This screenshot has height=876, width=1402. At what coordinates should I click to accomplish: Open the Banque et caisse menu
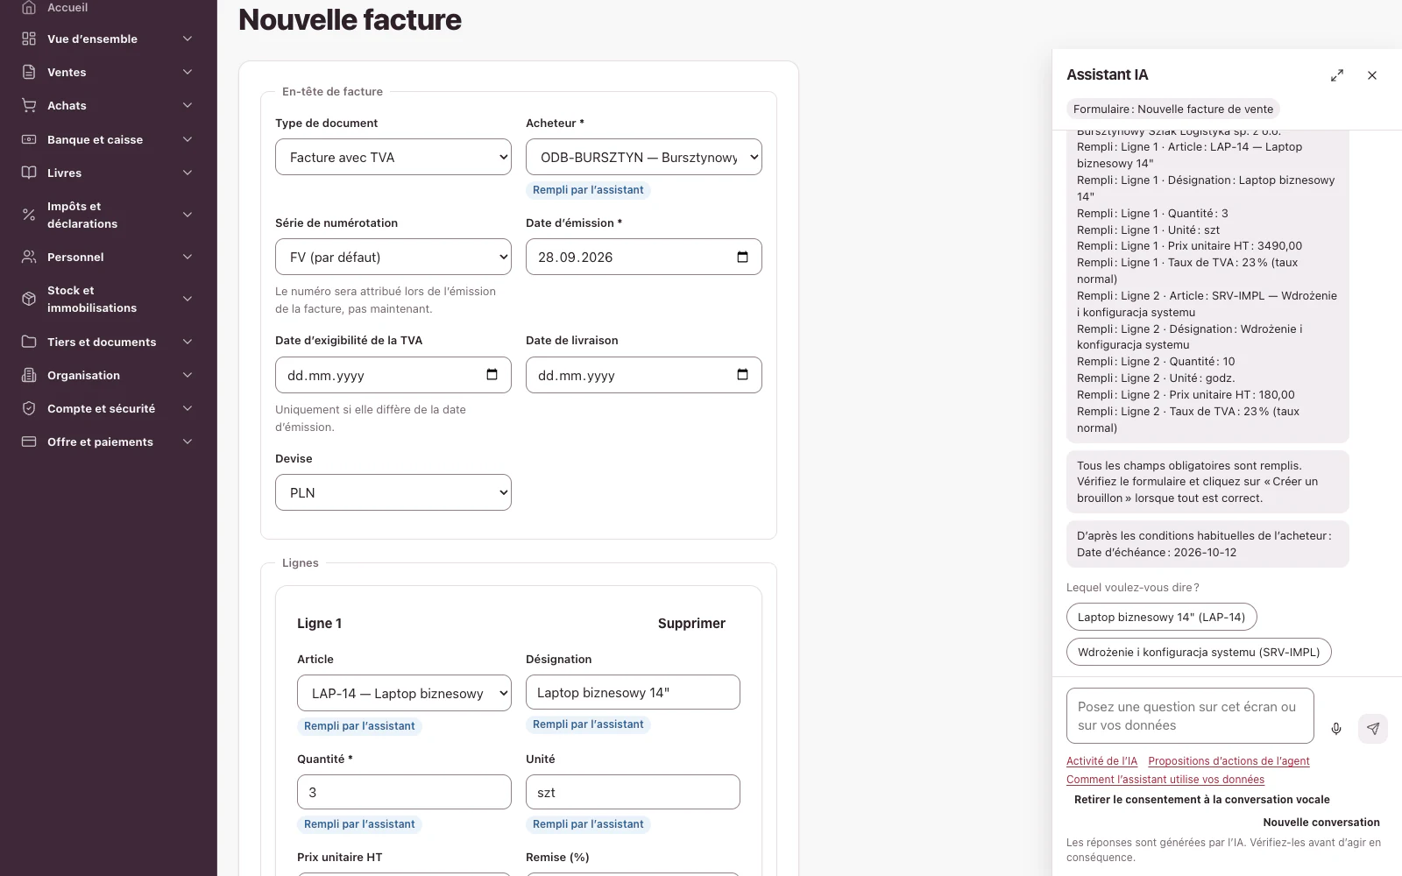click(x=109, y=139)
